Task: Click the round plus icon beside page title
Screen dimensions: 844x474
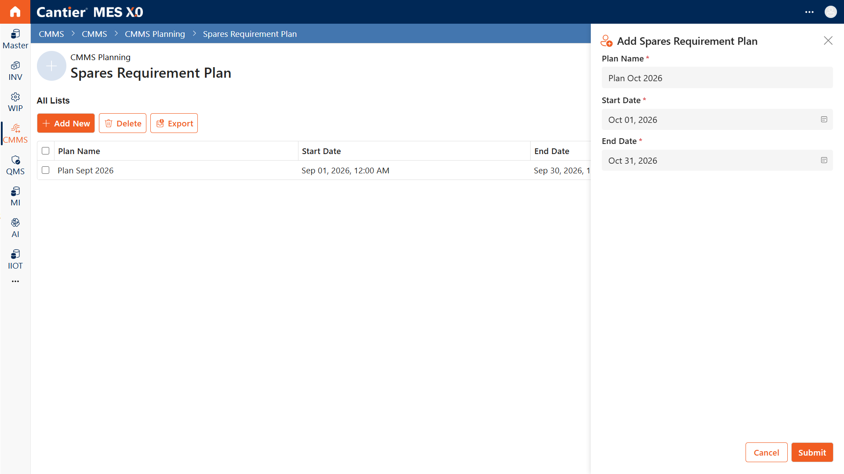Action: click(51, 66)
